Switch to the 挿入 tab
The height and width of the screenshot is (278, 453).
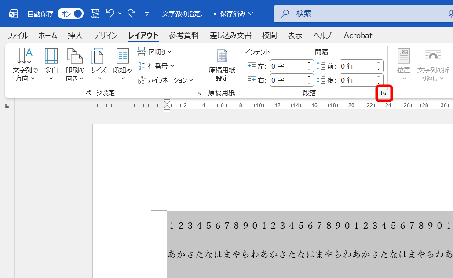75,36
